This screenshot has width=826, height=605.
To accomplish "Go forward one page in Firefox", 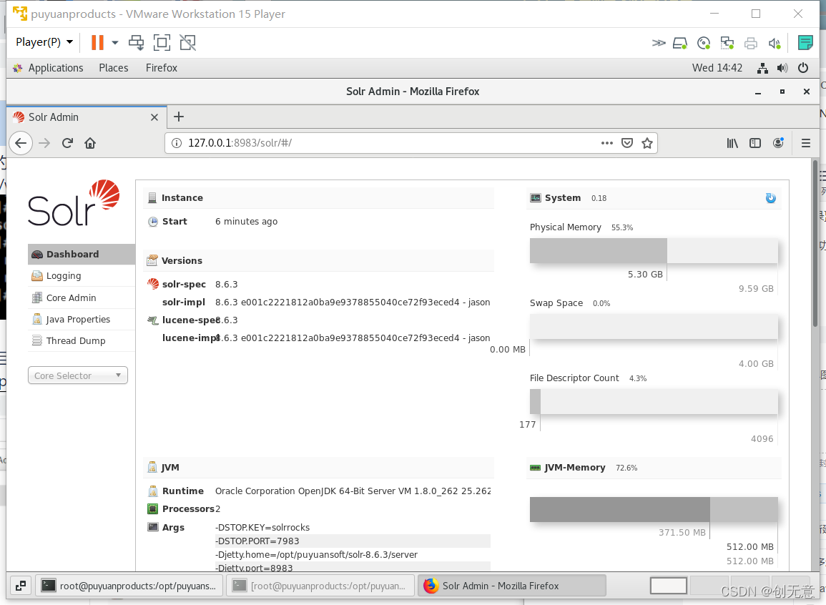I will (x=44, y=143).
